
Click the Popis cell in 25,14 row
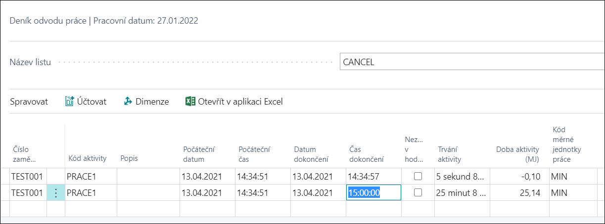pyautogui.click(x=148, y=193)
